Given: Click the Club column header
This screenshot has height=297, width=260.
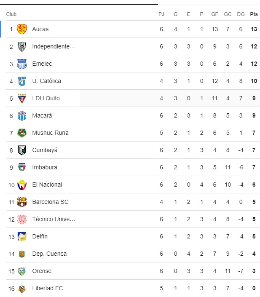Looking at the screenshot, I should 11,14.
